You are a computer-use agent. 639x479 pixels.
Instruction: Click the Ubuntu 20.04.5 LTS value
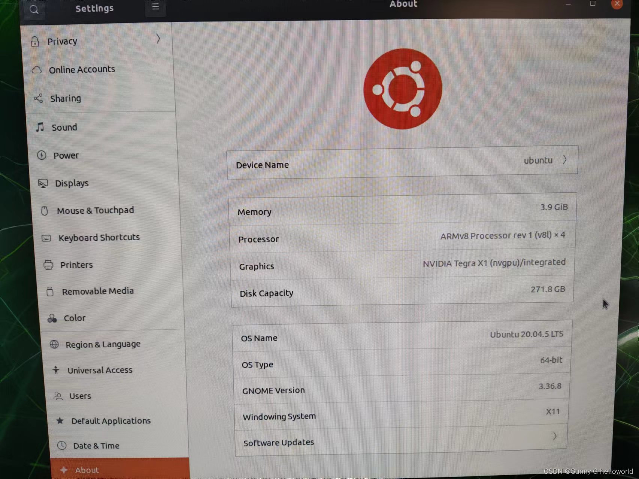(x=526, y=334)
